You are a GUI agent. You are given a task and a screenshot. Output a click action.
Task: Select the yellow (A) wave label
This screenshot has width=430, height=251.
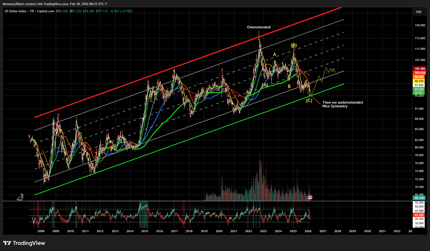point(265,85)
